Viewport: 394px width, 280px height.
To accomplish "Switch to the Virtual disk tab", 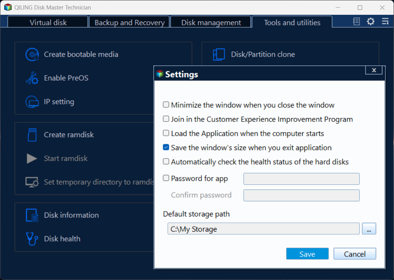I will point(48,22).
